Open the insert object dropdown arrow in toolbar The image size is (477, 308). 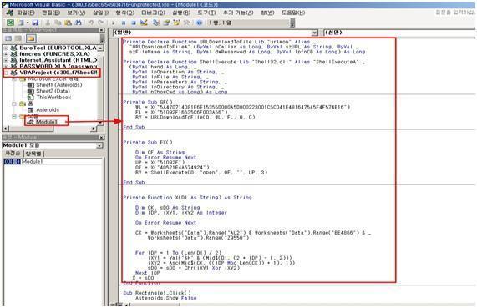click(x=28, y=23)
